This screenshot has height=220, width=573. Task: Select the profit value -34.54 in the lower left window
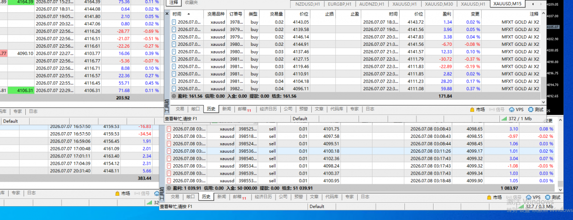pos(144,134)
